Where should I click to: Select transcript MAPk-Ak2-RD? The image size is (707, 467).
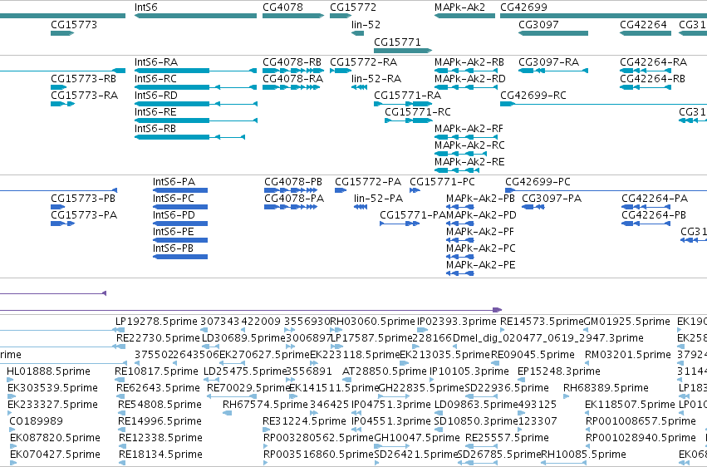tap(466, 87)
